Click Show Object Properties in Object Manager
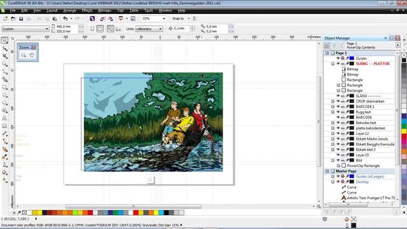Screen dimensions: 407x229 click(326, 45)
